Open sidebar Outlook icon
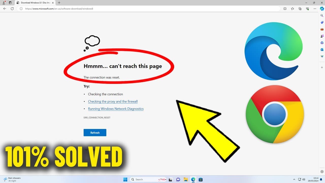The width and height of the screenshot is (325, 183). click(322, 50)
